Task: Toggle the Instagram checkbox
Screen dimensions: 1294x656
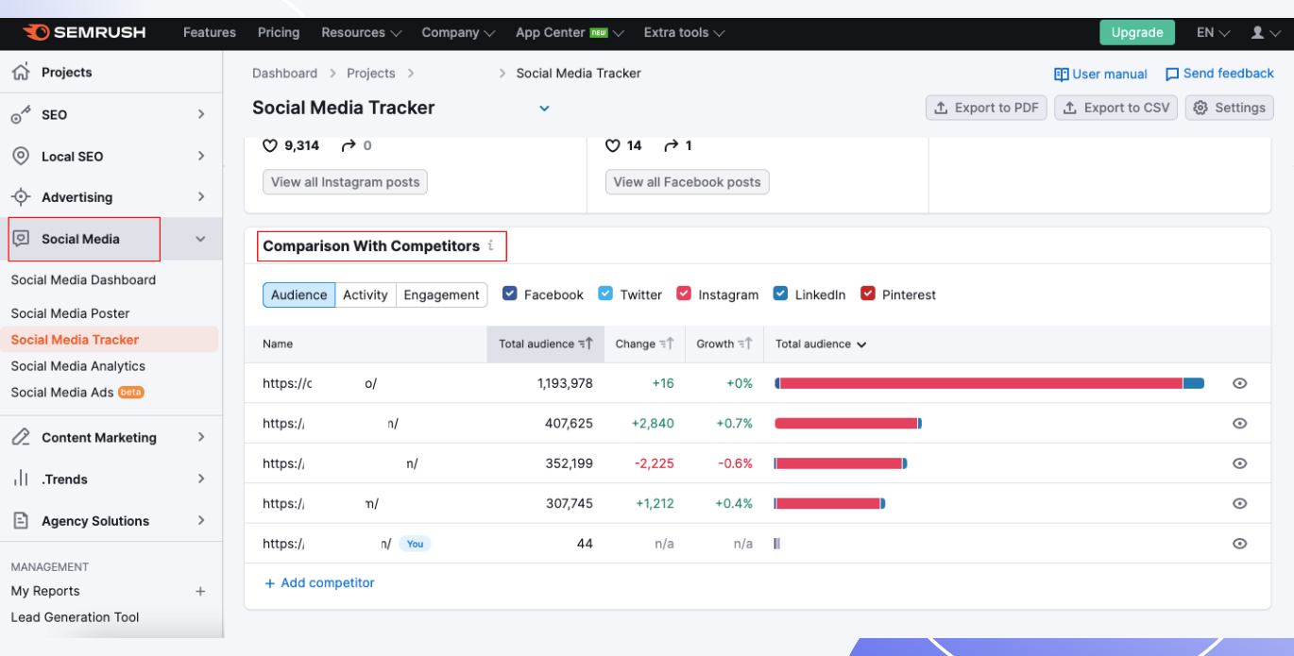Action: pyautogui.click(x=684, y=294)
